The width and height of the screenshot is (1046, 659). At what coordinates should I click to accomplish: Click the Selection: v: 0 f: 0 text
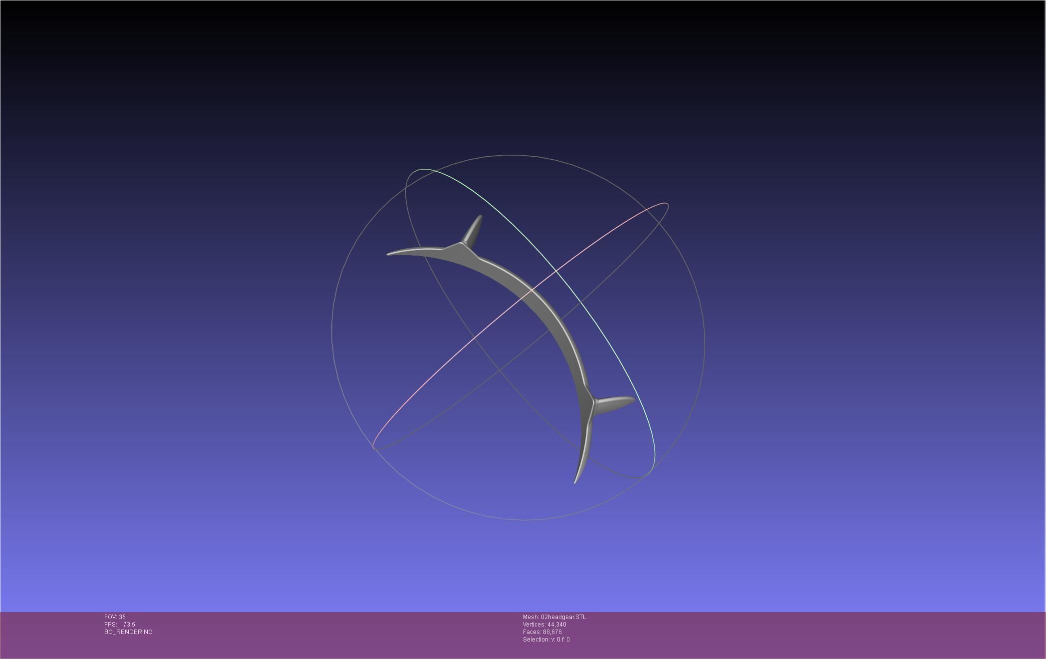coord(546,640)
